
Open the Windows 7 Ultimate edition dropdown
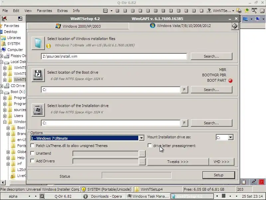point(141,138)
